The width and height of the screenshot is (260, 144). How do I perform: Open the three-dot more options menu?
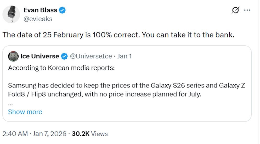click(247, 10)
